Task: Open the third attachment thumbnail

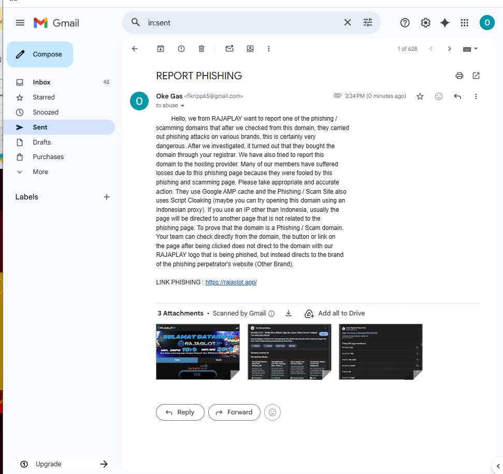Action: click(x=380, y=352)
